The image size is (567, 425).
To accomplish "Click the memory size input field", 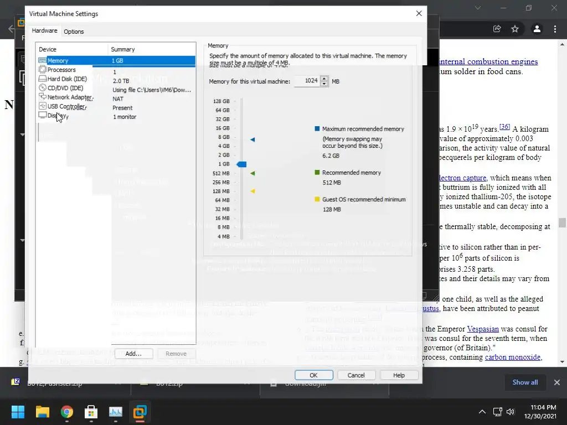I will pyautogui.click(x=307, y=81).
